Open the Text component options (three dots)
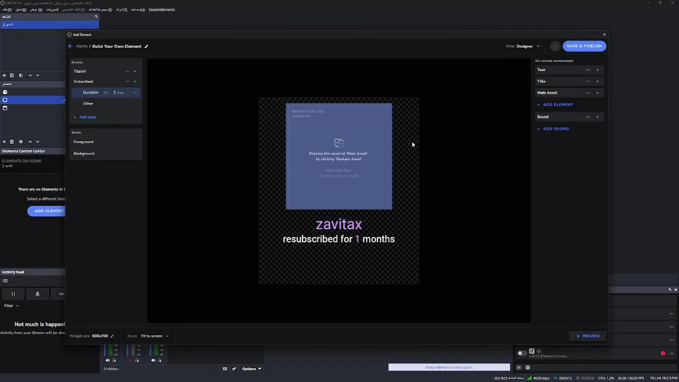 587,70
